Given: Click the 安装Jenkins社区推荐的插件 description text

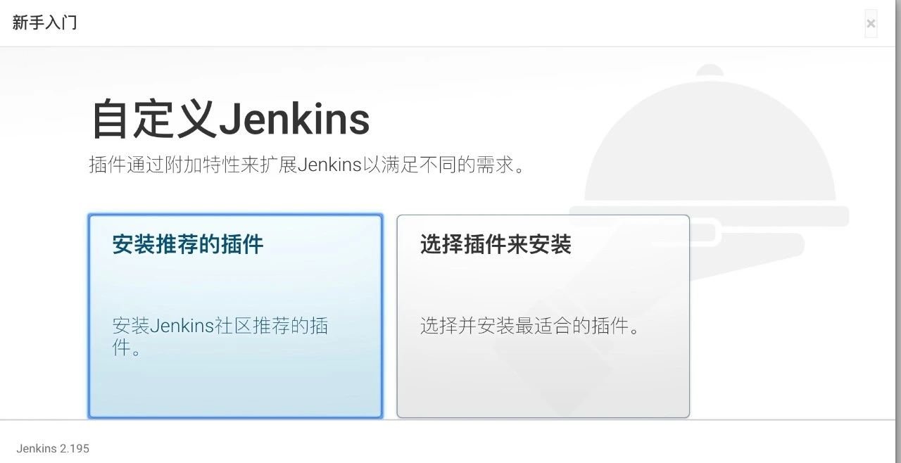Looking at the screenshot, I should tap(220, 336).
